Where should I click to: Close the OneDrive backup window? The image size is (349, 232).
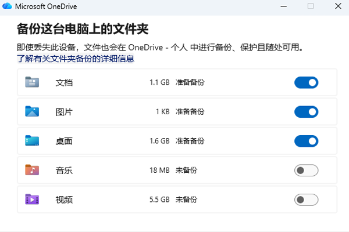pyautogui.click(x=338, y=6)
